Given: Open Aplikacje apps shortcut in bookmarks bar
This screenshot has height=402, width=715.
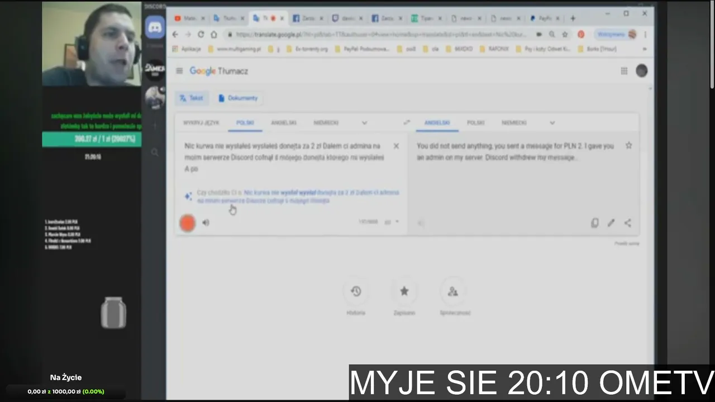Looking at the screenshot, I should tap(187, 49).
